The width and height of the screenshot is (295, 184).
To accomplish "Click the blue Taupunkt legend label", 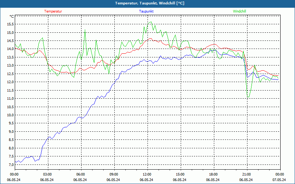I will coord(146,11).
